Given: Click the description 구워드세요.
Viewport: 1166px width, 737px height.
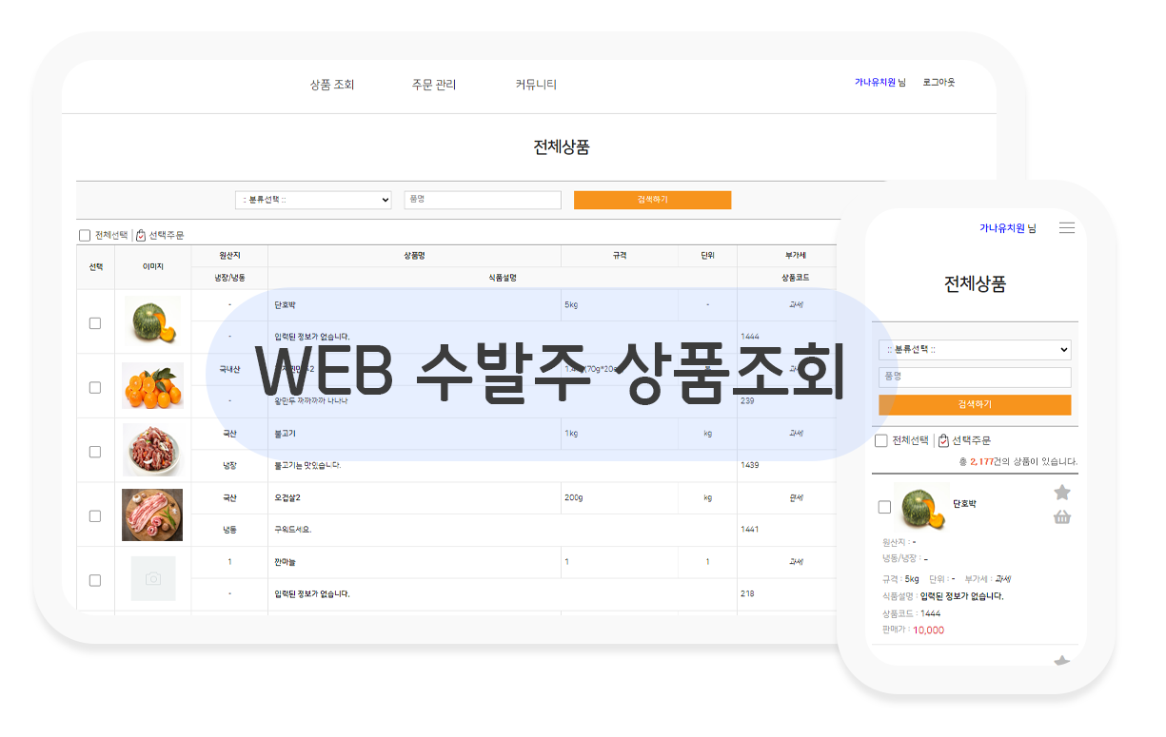Looking at the screenshot, I should pyautogui.click(x=292, y=530).
